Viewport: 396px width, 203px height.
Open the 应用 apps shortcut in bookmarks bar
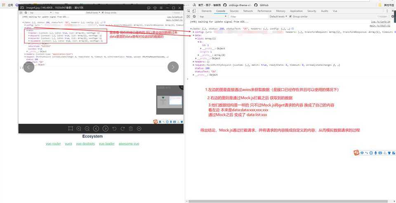[x=7, y=5]
